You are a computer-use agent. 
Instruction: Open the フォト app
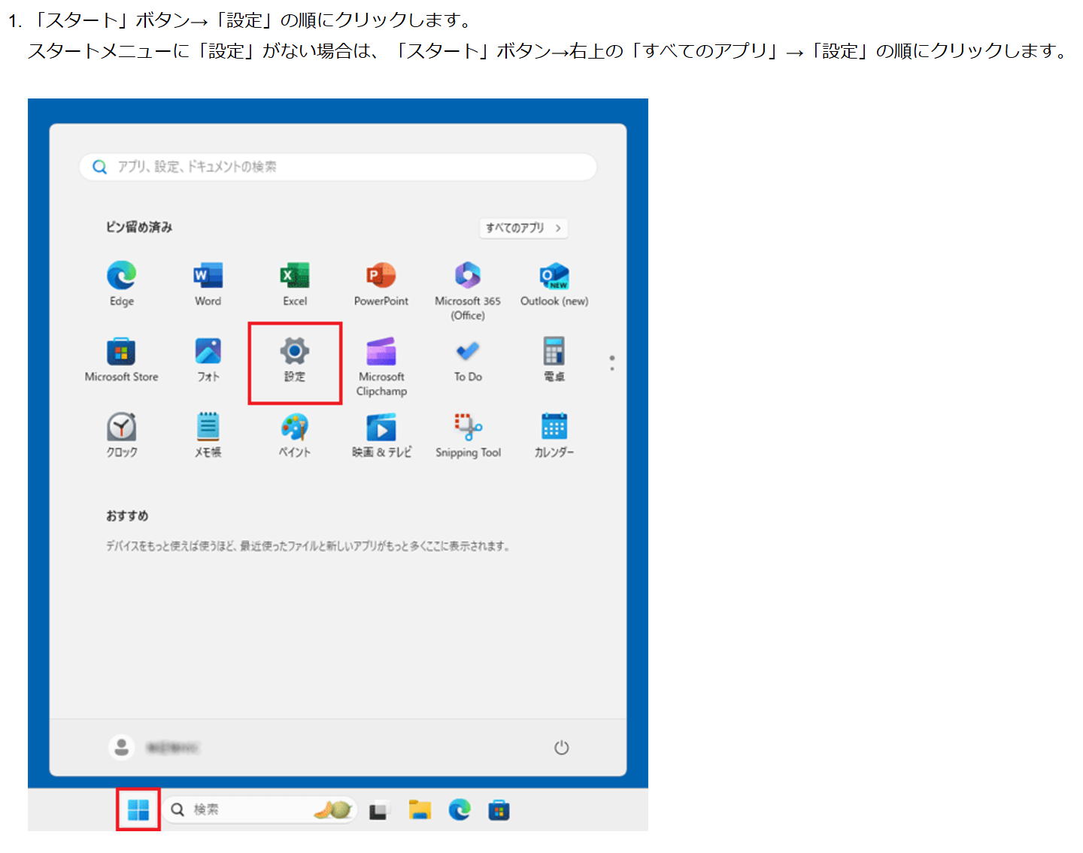pyautogui.click(x=208, y=359)
